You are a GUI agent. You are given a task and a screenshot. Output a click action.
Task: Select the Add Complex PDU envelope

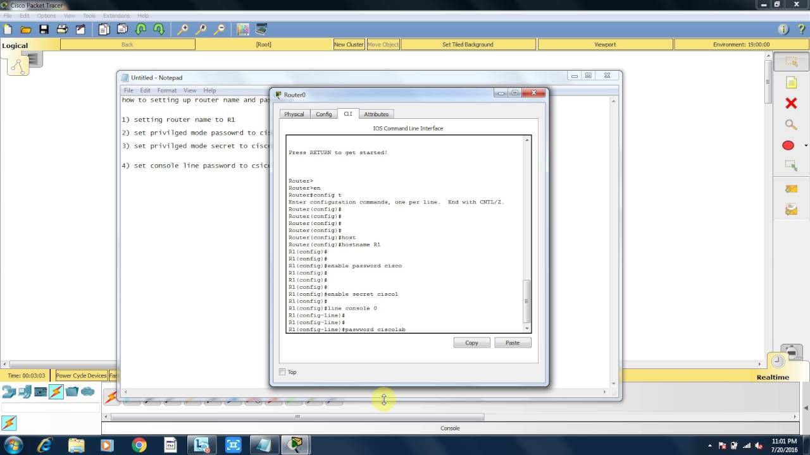coord(791,210)
